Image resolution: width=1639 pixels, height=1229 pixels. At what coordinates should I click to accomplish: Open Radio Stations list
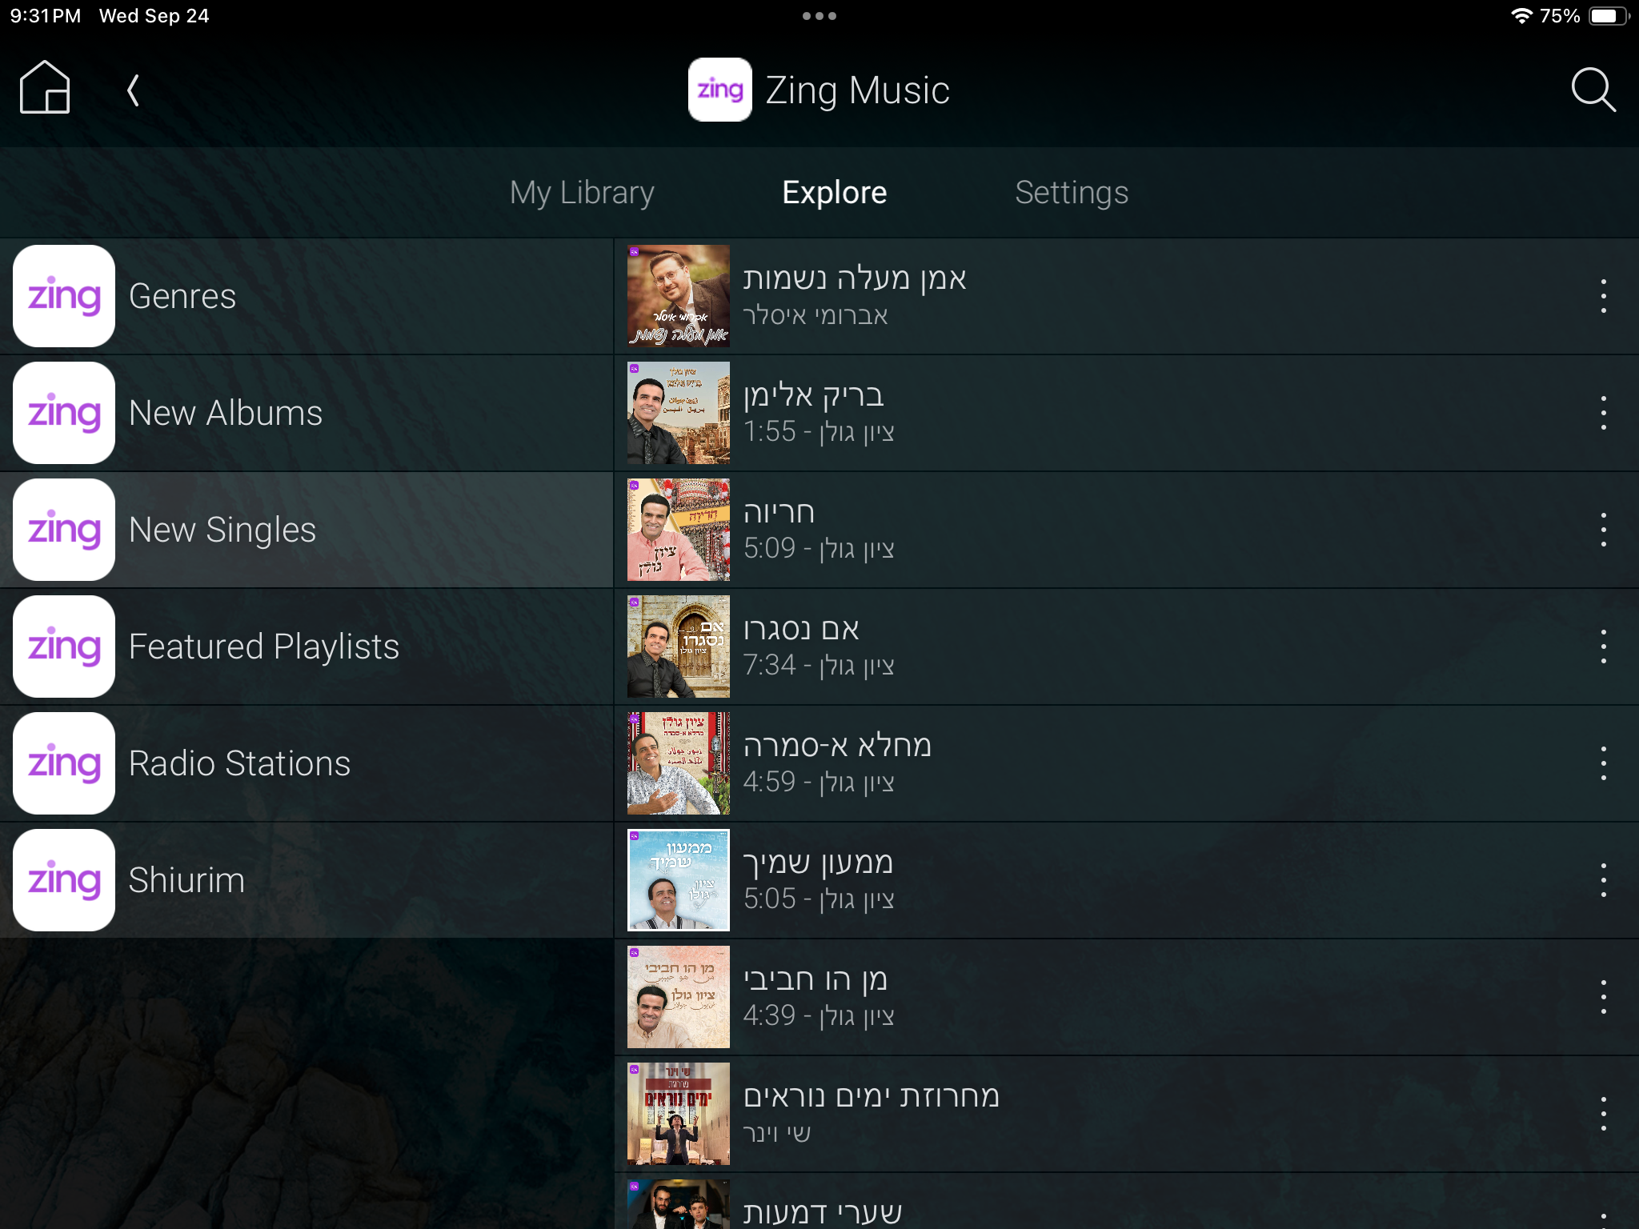[x=307, y=763]
